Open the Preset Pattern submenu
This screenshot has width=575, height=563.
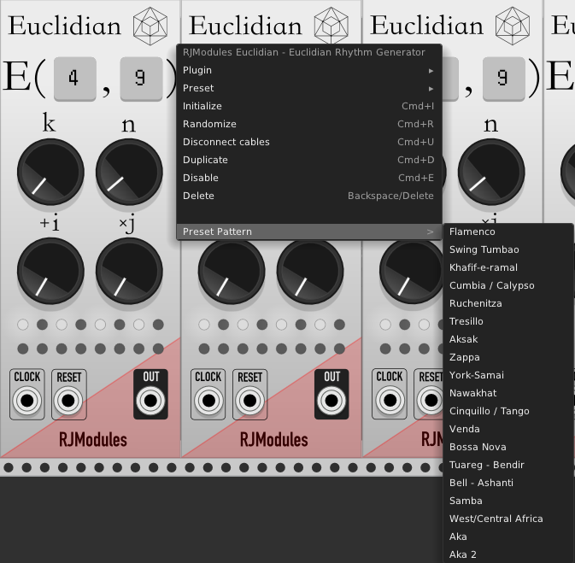click(x=308, y=232)
